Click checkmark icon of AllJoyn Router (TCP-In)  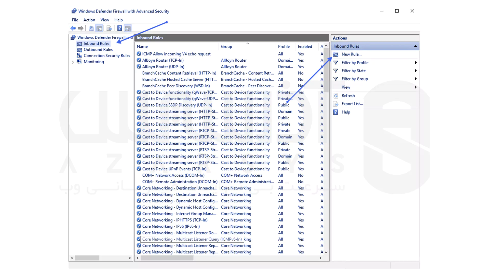point(139,60)
